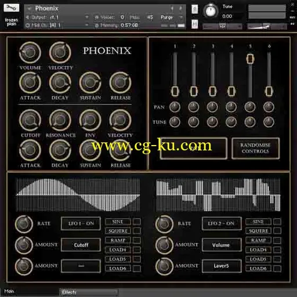
Task: Tick the checkbox beside LOAD6 in LFO 1
Action: coord(137,269)
